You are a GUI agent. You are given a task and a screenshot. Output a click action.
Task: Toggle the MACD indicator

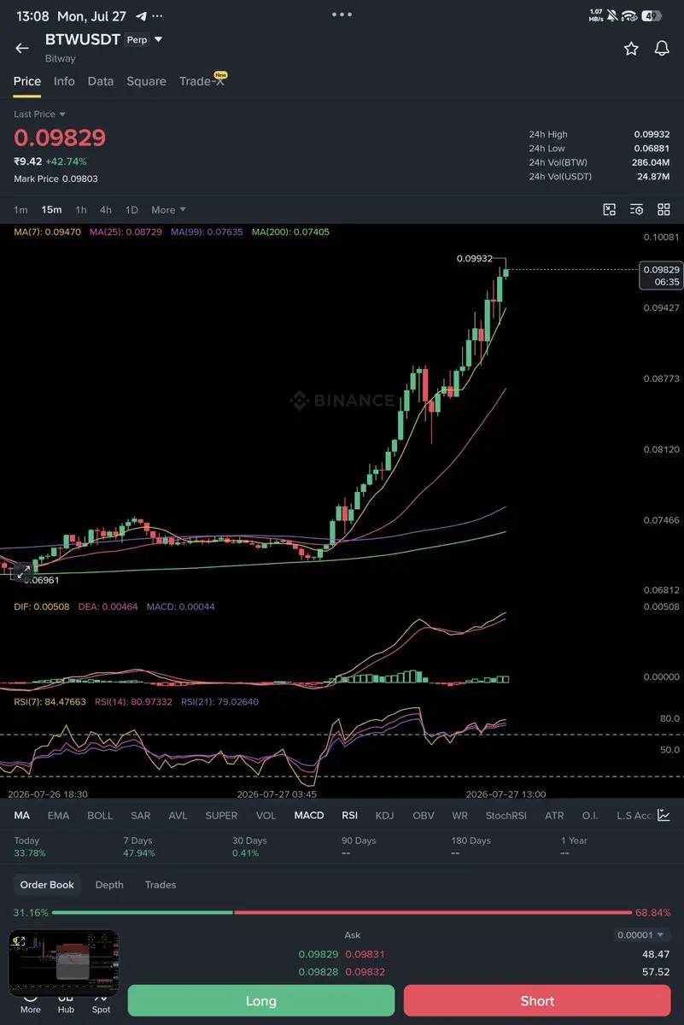click(x=309, y=816)
